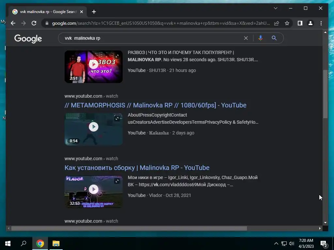The image size is (334, 250).
Task: Click the vertical scrollbar thumb
Action: (x=325, y=94)
